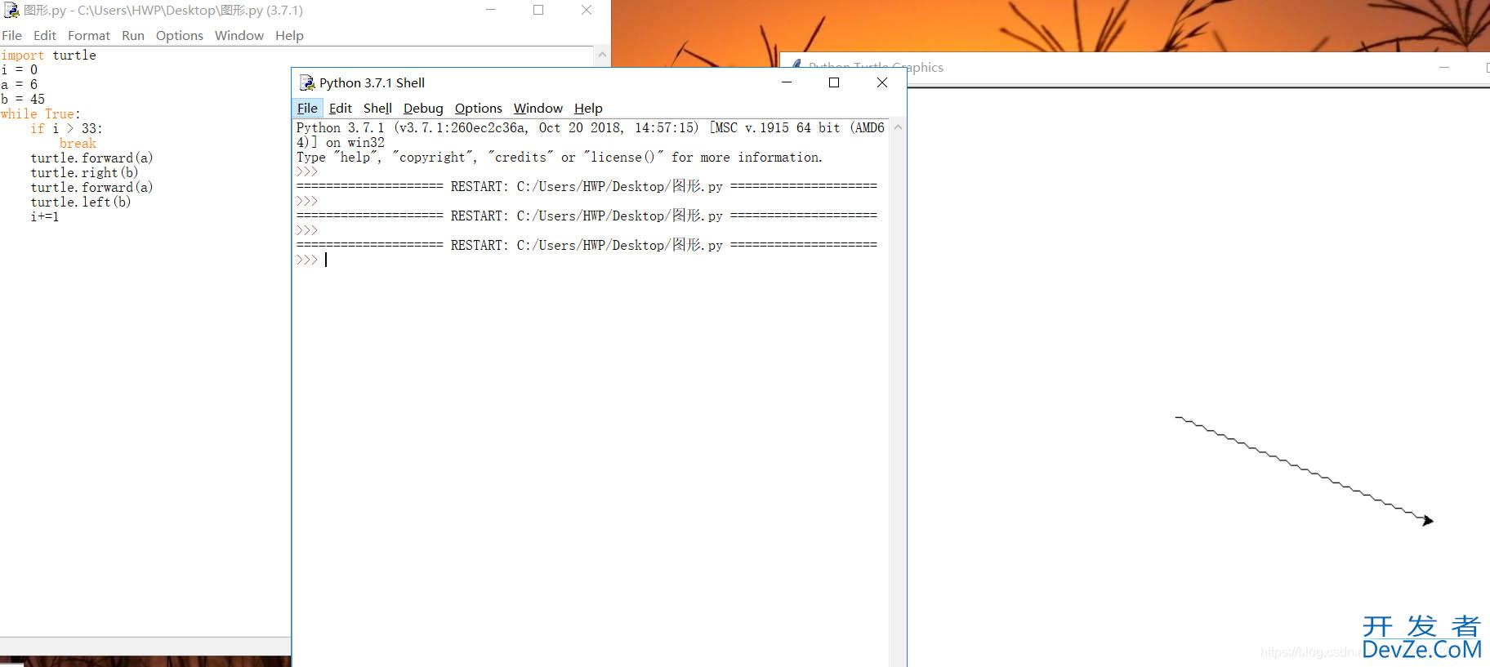1490x667 pixels.
Task: Click the active shell prompt line
Action: tap(590, 260)
